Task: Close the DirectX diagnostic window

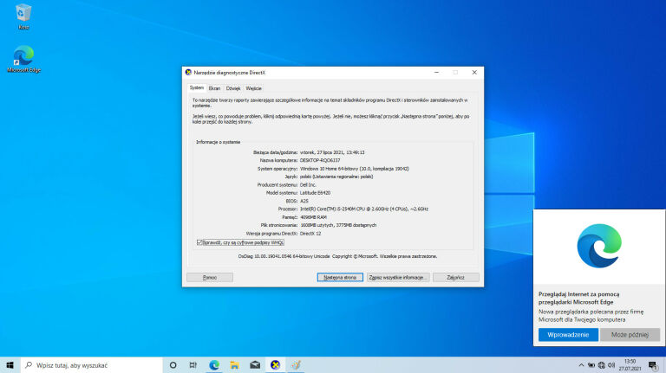Action: tap(474, 73)
